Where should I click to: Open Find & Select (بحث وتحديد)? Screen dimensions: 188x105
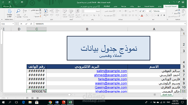click(18, 13)
